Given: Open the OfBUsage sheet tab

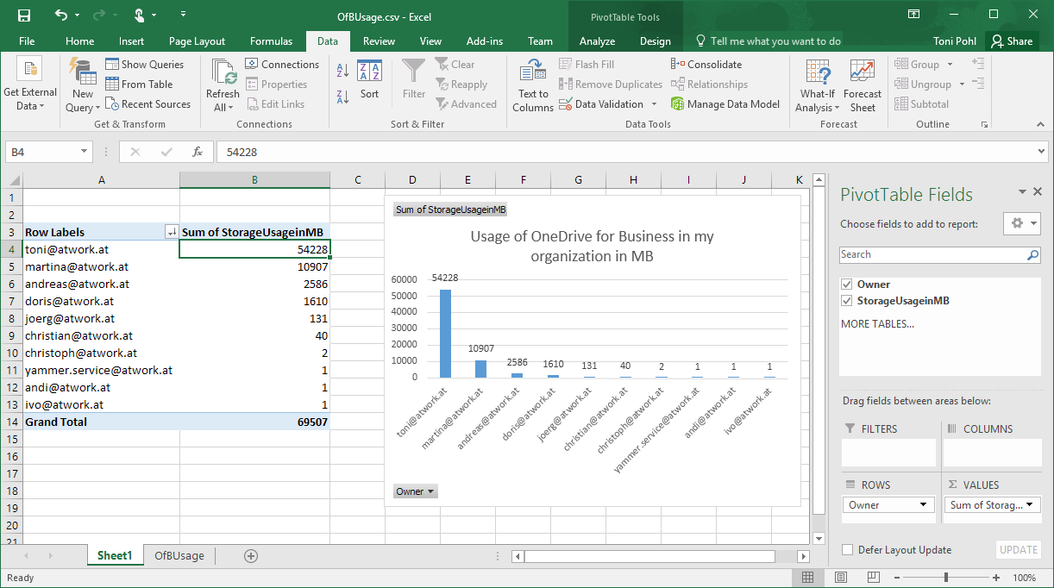Looking at the screenshot, I should pos(179,556).
